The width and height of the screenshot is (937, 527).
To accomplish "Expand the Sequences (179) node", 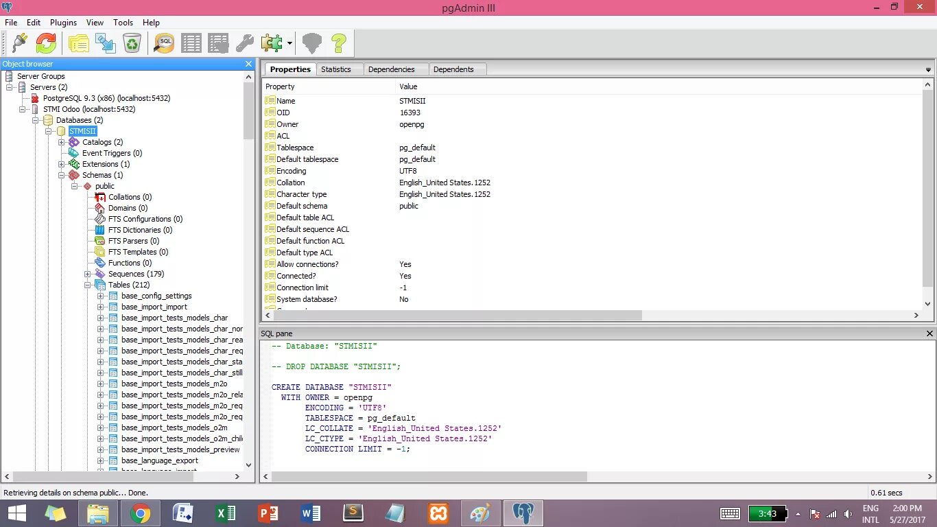I will click(88, 274).
